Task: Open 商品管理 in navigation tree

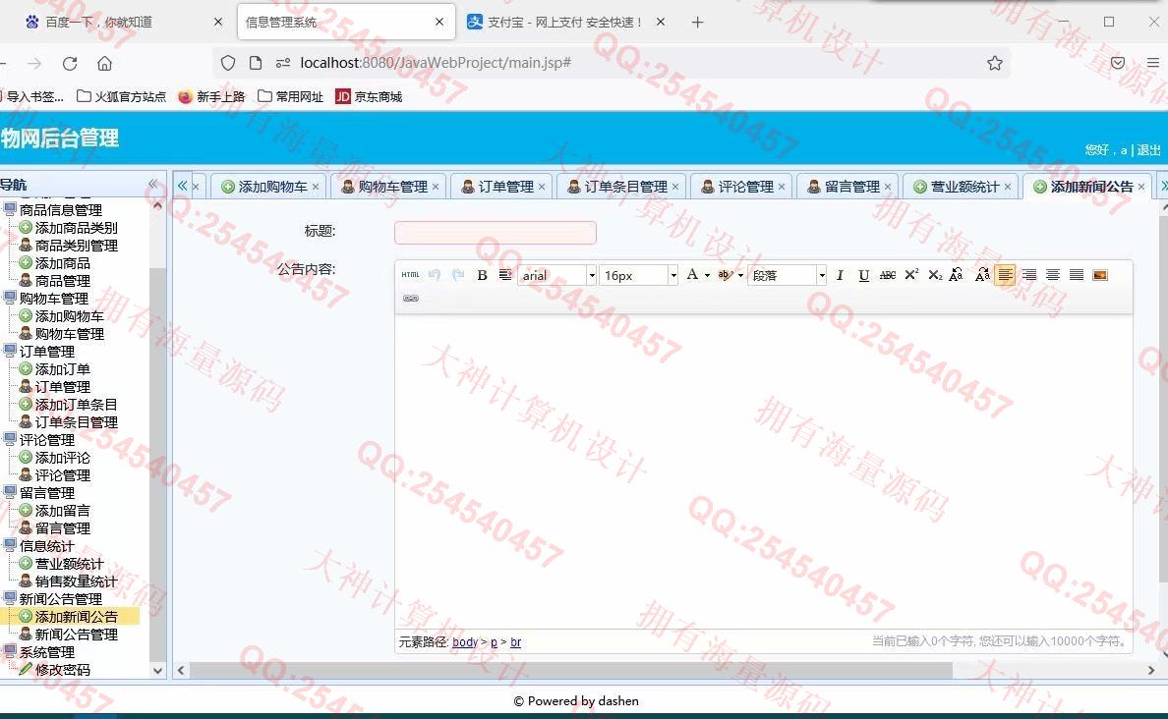Action: [63, 281]
